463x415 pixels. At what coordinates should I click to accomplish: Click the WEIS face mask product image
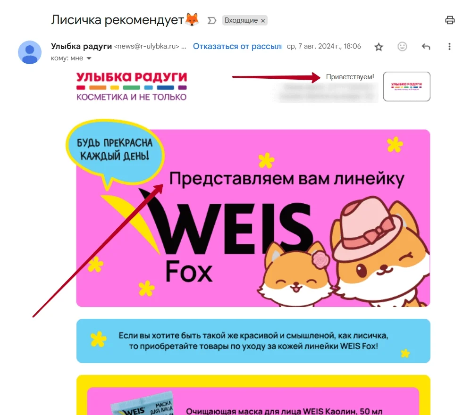pos(142,404)
